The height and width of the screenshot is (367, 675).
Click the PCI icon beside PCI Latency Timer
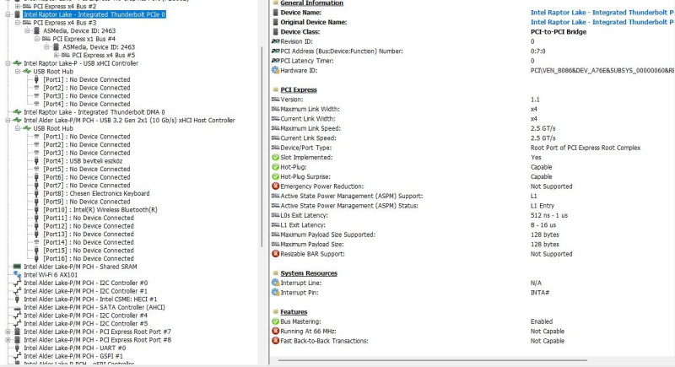pos(276,61)
